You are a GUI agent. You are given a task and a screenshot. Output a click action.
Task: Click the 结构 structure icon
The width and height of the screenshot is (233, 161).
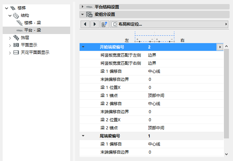pos(16,15)
